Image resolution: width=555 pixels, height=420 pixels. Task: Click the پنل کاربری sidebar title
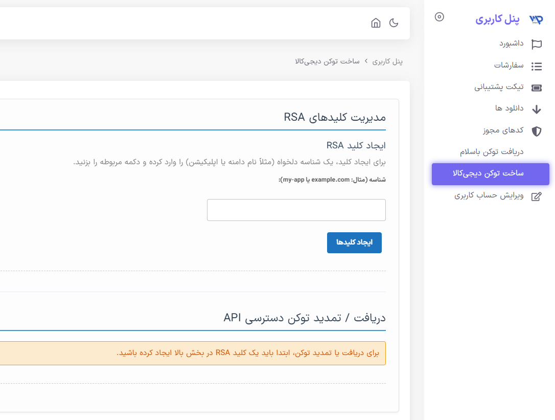point(497,19)
